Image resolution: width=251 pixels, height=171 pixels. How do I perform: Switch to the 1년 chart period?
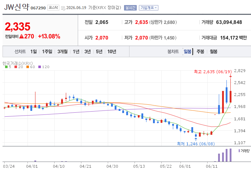[76, 51]
